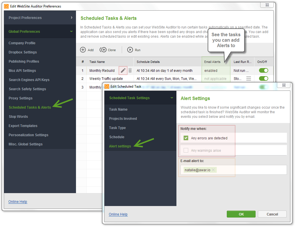Screen dimensions: 295x227
Task: Open Company Profile settings
Action: (22, 43)
